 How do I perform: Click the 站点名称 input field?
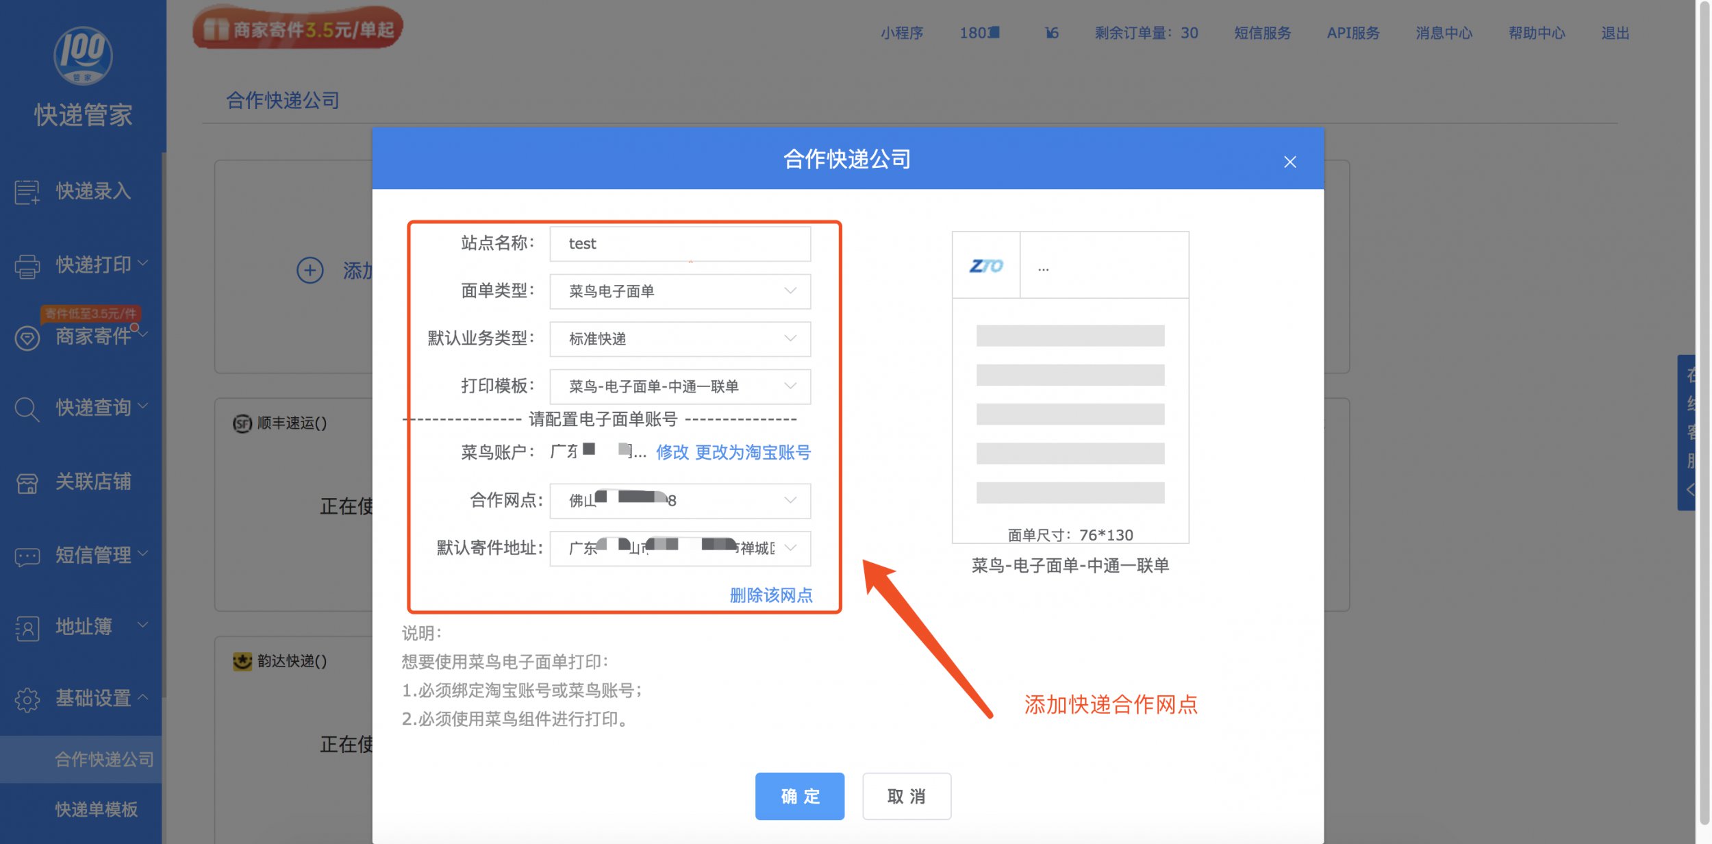point(680,244)
